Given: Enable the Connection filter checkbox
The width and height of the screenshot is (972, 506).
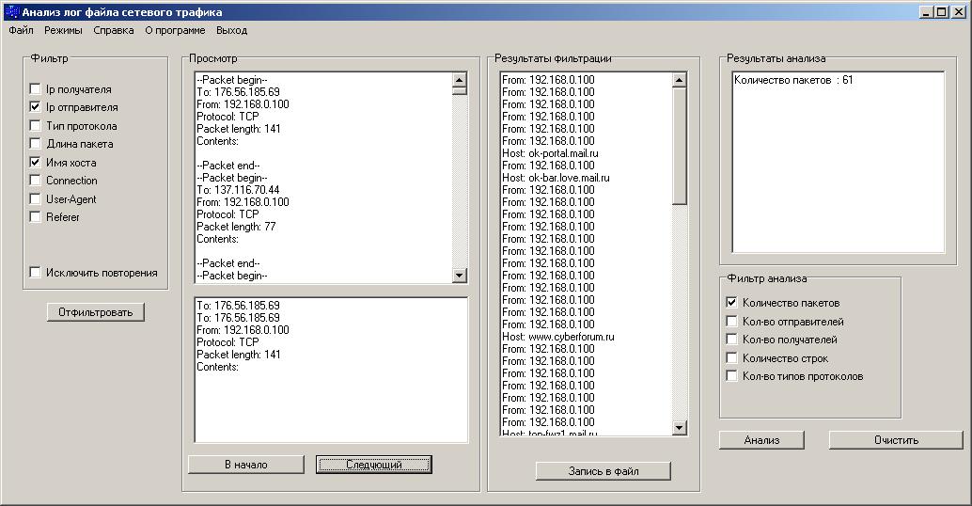Looking at the screenshot, I should coord(36,180).
